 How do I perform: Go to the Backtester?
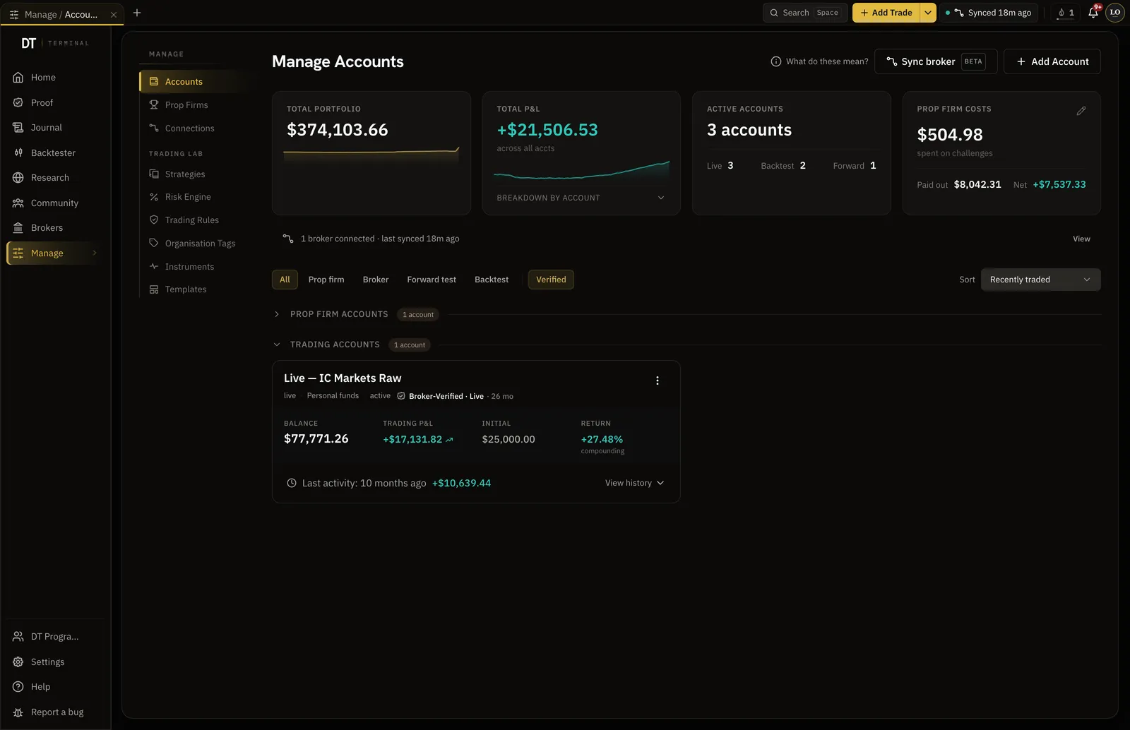(53, 152)
